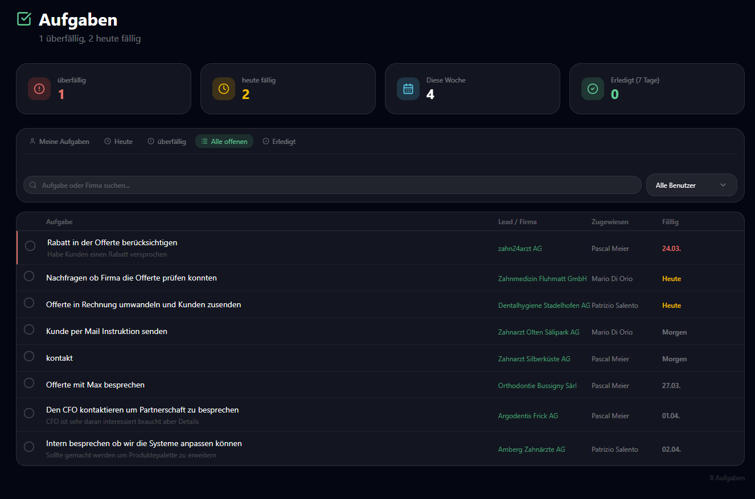
Task: Click 'Habe Kunden einen Rabatt versprochen' note
Action: coord(107,254)
